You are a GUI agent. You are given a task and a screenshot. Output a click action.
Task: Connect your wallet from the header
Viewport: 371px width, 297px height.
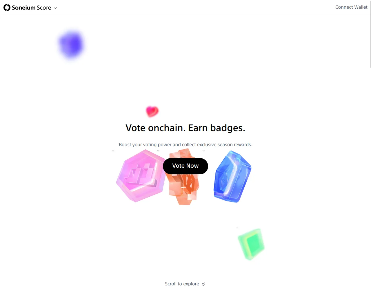click(351, 7)
